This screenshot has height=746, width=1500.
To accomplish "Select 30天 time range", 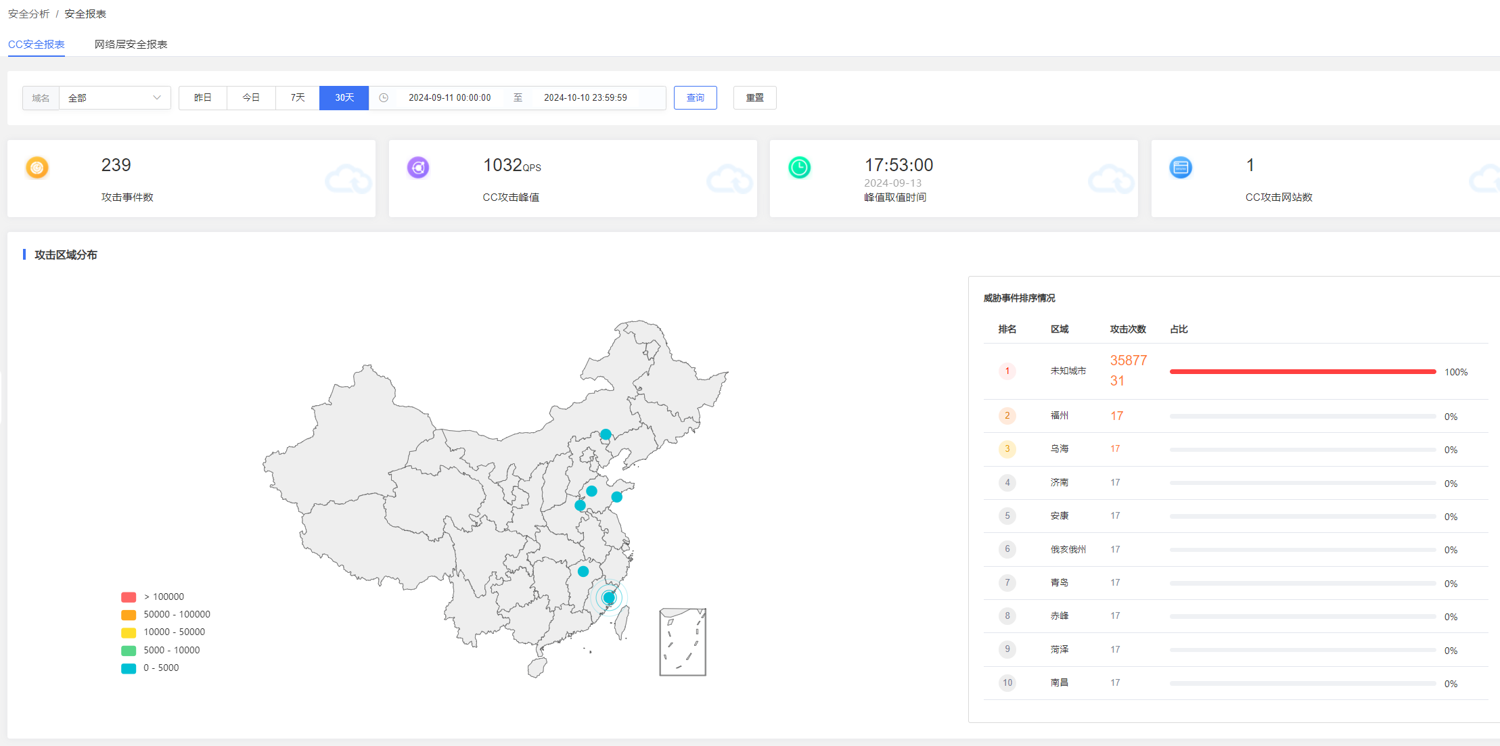I will pos(344,98).
